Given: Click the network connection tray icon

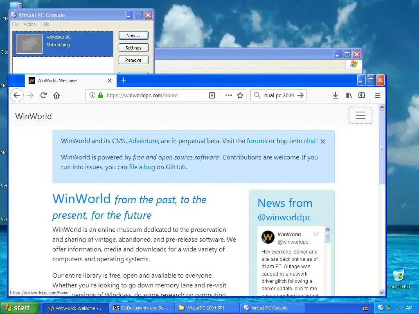Looking at the screenshot, I should [388, 308].
